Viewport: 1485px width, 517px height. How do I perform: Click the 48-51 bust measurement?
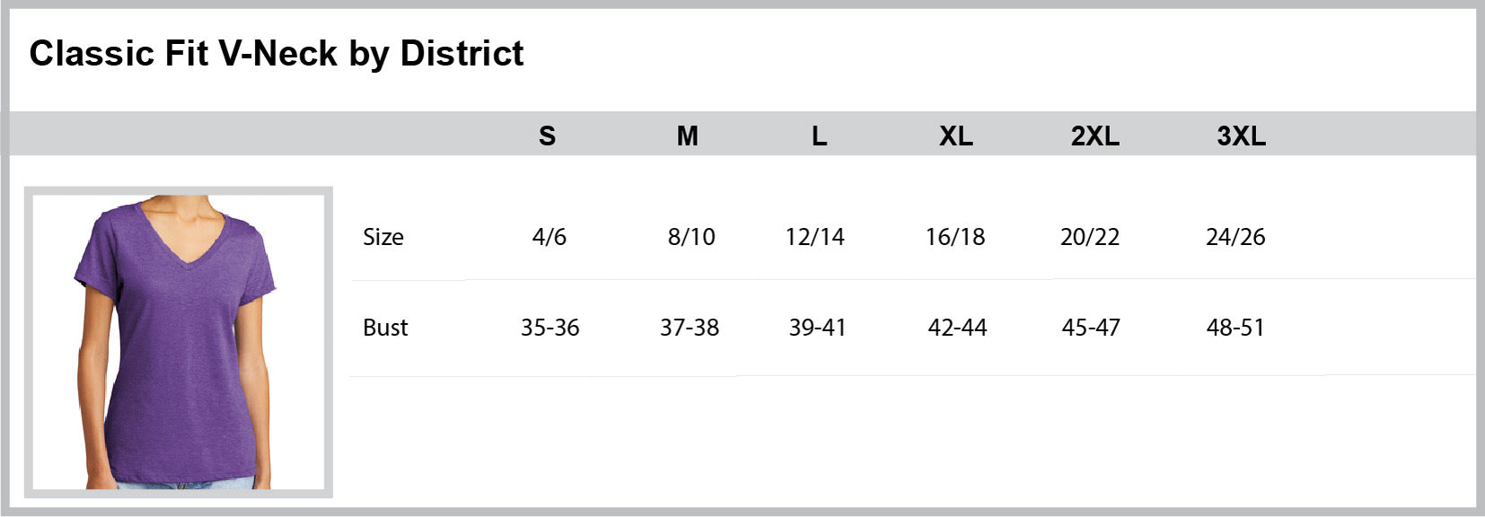(1235, 328)
